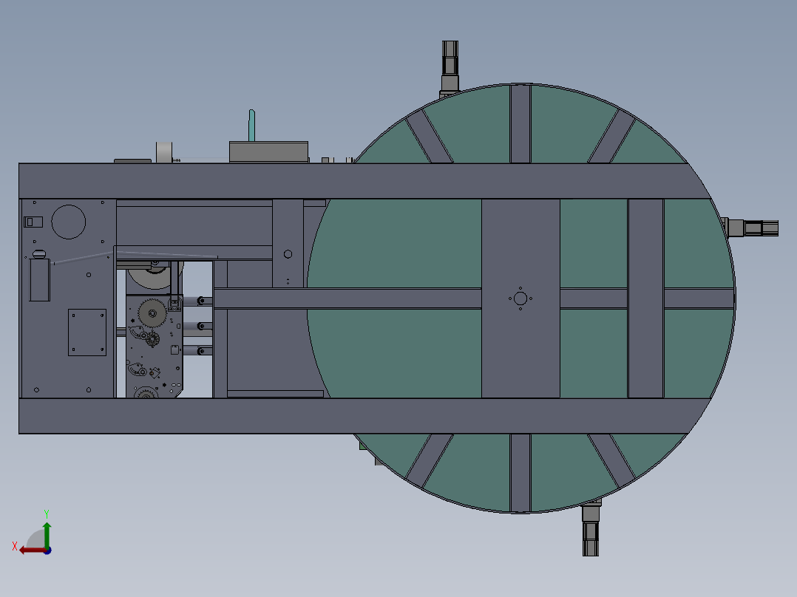Select the motor at the top of the turntable

(450, 68)
